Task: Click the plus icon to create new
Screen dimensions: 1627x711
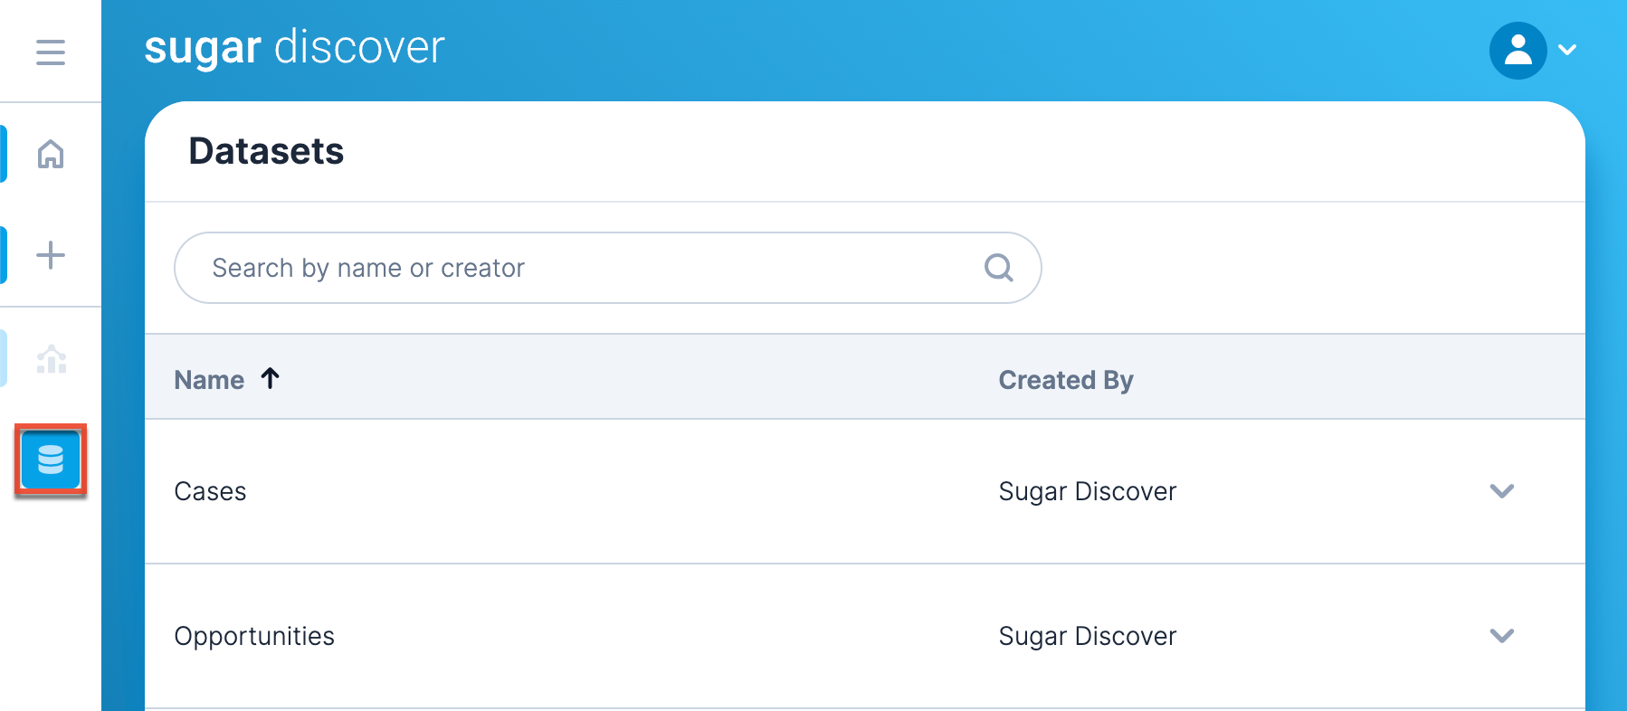Action: pyautogui.click(x=51, y=255)
